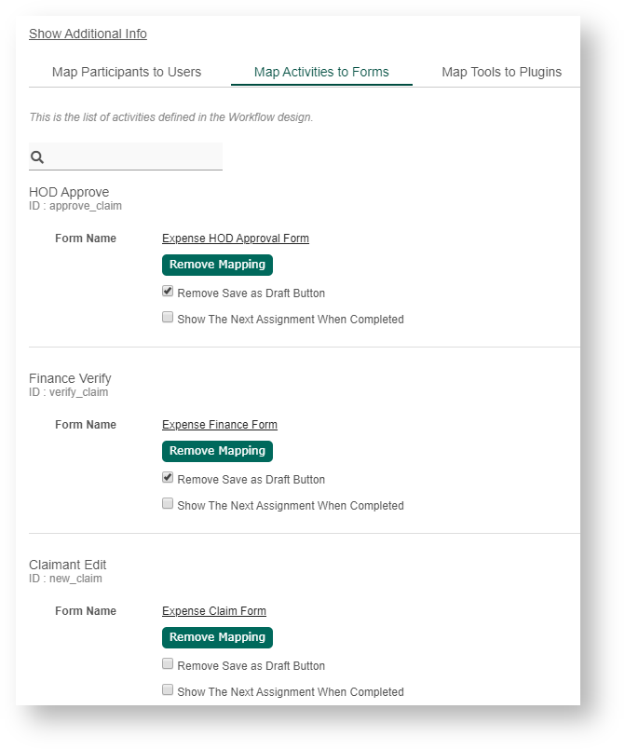The image size is (625, 750).
Task: Click the Finance Verify activity heading
Action: (x=70, y=378)
